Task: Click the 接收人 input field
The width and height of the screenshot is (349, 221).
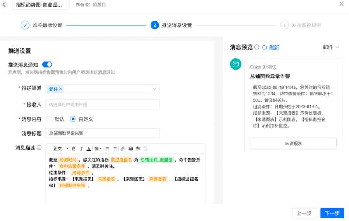Action: (103, 105)
